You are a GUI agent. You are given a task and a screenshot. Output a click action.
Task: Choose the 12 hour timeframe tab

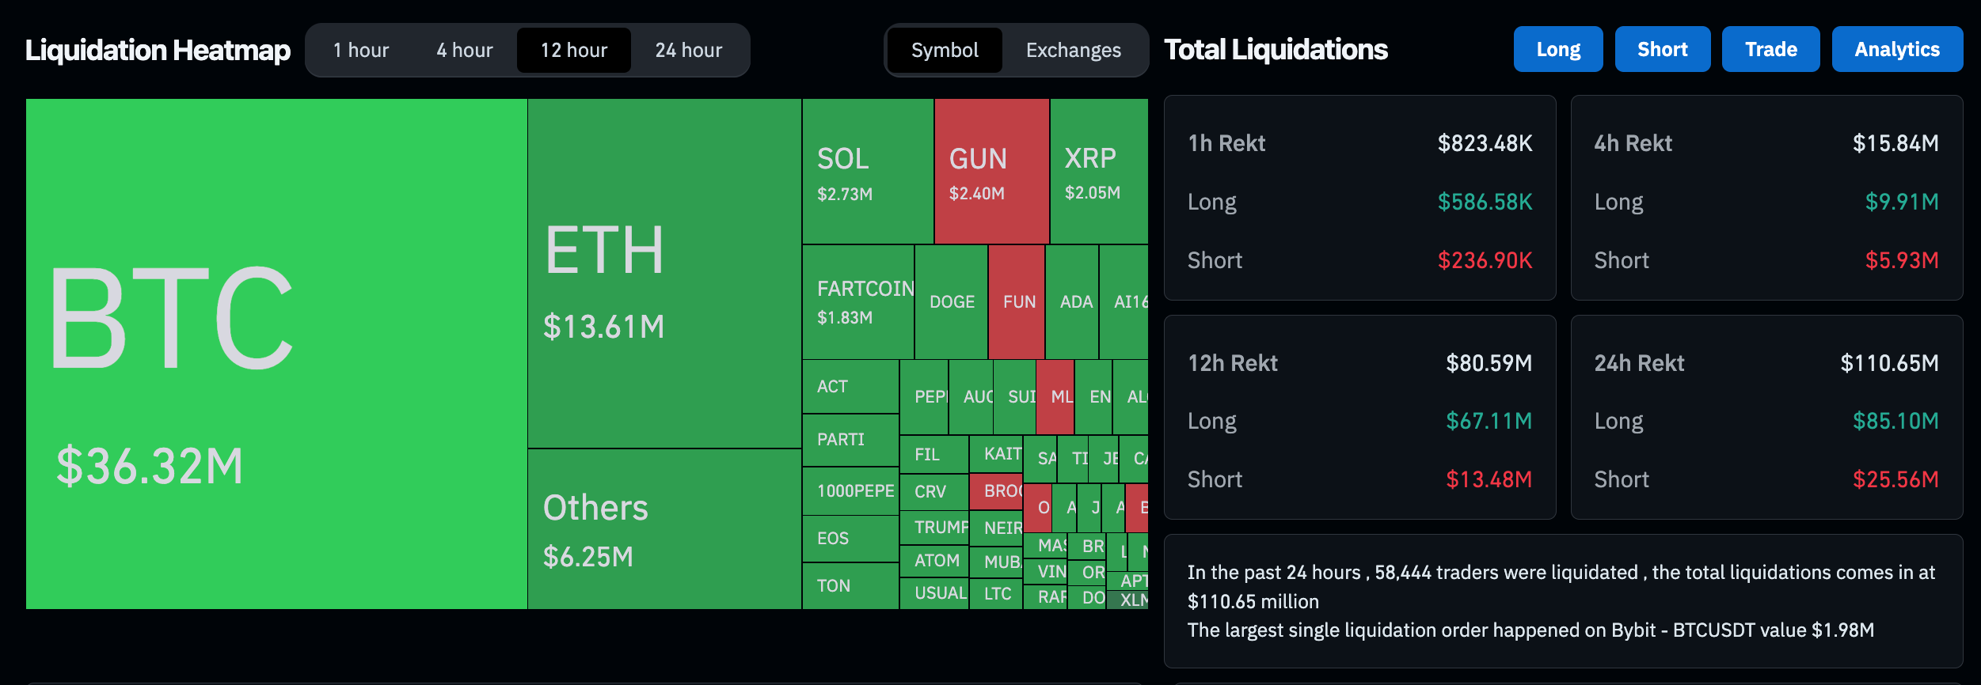pyautogui.click(x=574, y=50)
